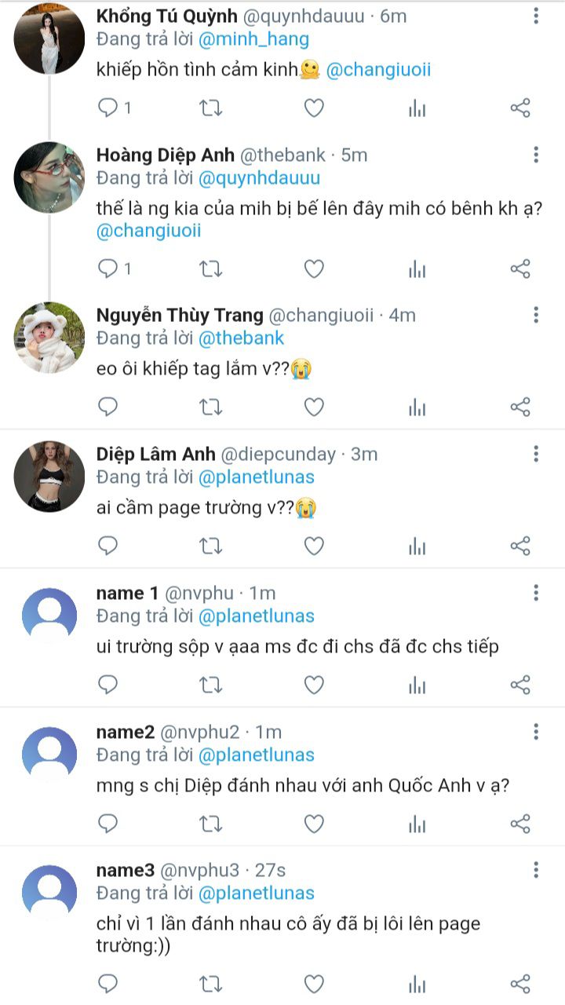Share name3's reply

pyautogui.click(x=520, y=983)
